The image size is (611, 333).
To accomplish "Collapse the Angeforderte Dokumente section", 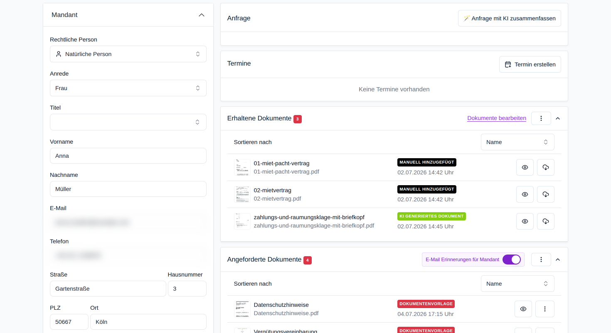I will 558,260.
